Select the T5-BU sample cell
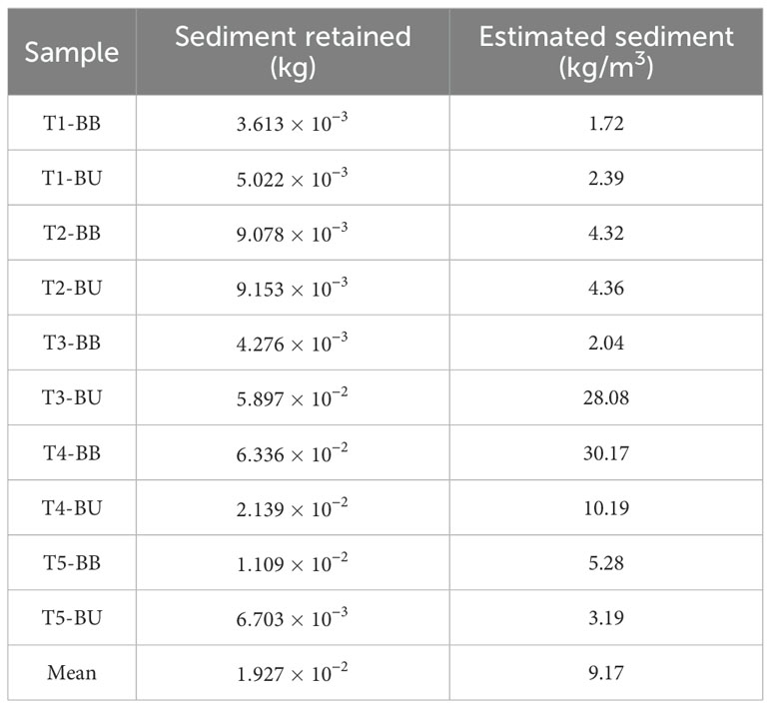The image size is (771, 708). pos(71,617)
